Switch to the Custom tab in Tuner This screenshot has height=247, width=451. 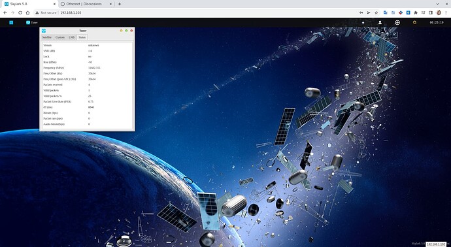coord(60,37)
